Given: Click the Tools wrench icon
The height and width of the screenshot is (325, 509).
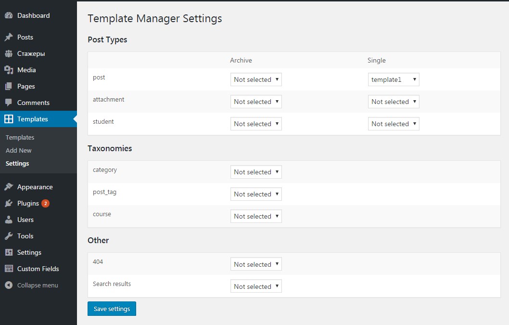Looking at the screenshot, I should pyautogui.click(x=9, y=236).
